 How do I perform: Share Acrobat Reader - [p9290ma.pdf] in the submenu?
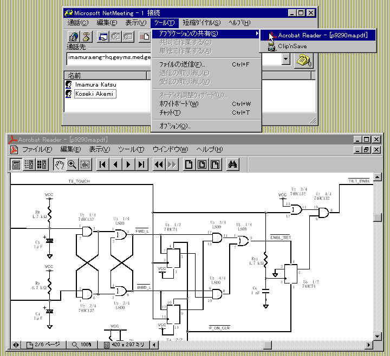coord(317,35)
